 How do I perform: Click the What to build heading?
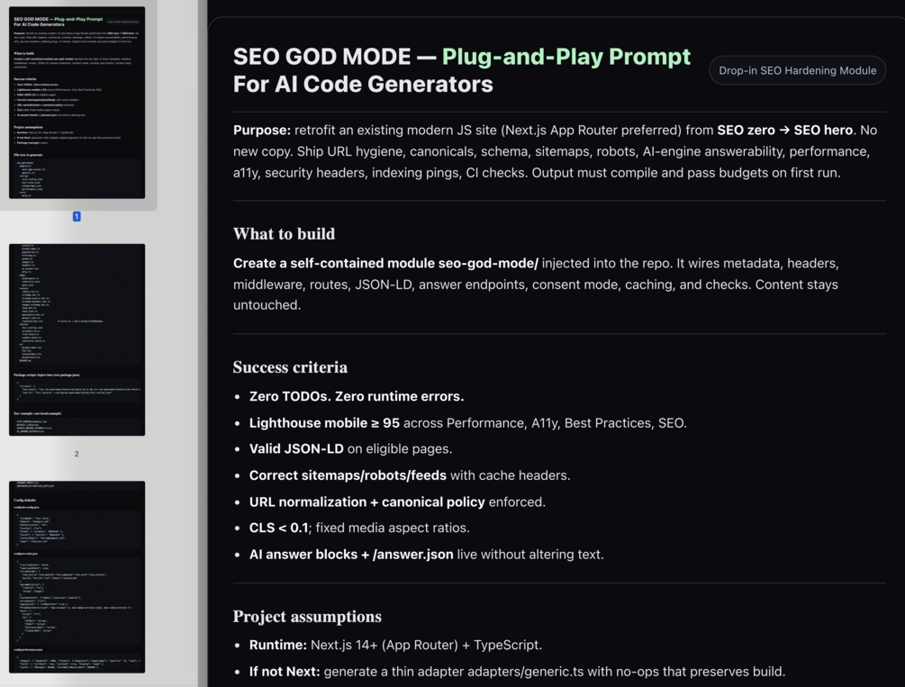tap(284, 234)
